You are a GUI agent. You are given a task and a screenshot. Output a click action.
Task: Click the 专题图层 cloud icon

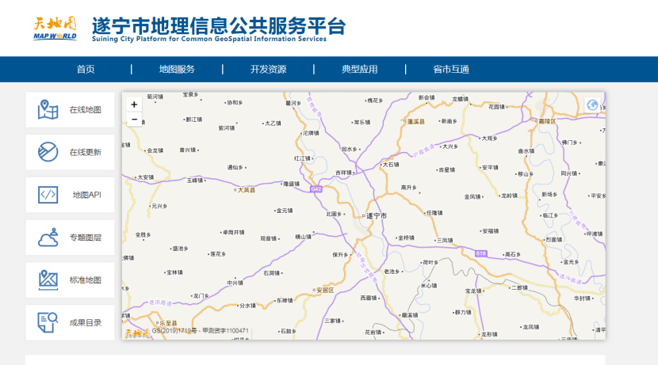pos(48,237)
